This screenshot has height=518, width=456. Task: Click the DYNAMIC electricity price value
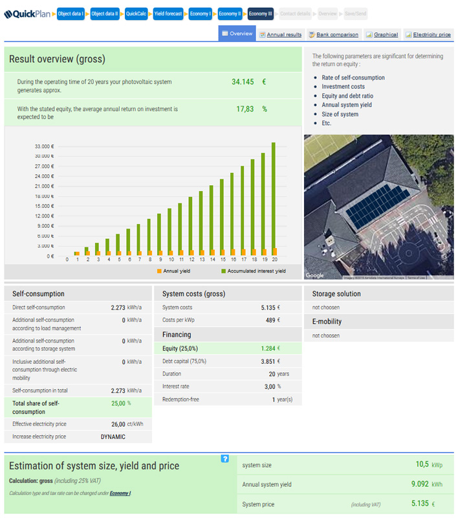click(x=113, y=436)
